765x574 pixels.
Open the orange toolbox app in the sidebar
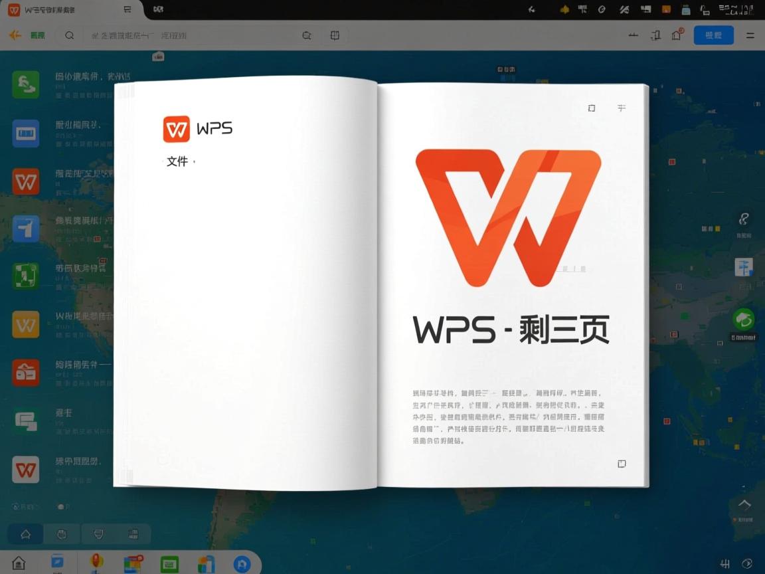[x=25, y=373]
